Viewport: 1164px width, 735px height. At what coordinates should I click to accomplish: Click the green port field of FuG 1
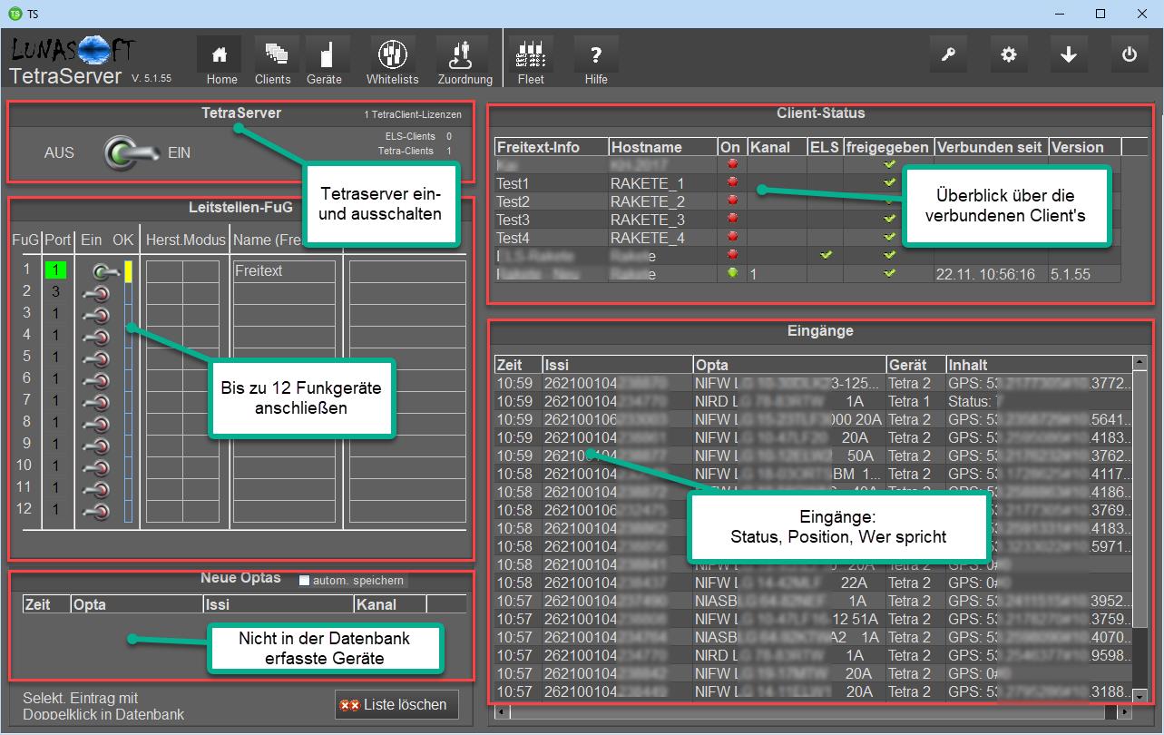click(56, 269)
